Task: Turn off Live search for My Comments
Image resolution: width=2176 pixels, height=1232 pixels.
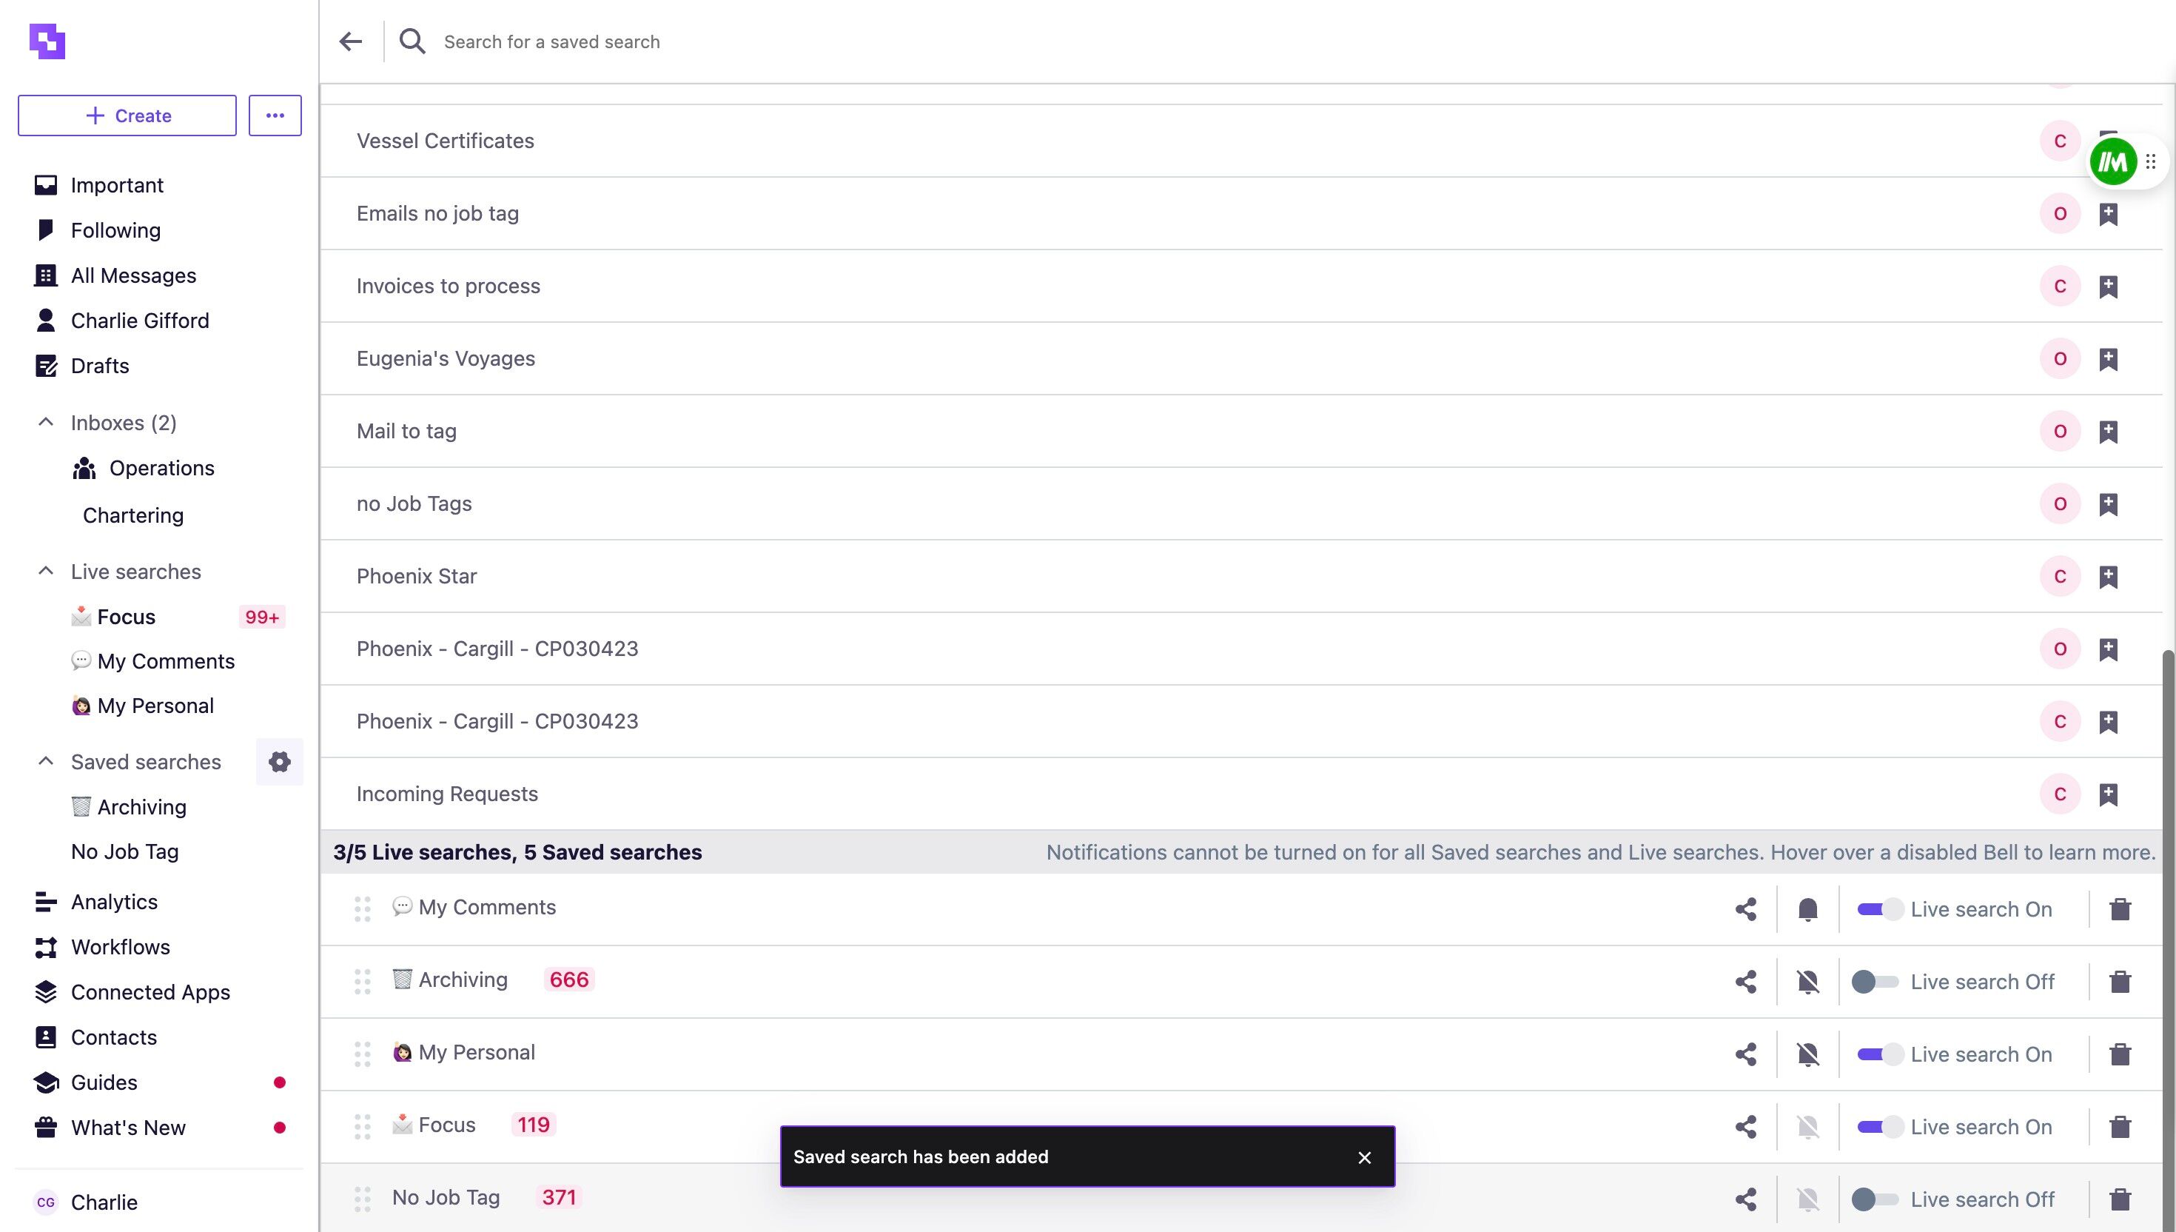Action: (1879, 908)
